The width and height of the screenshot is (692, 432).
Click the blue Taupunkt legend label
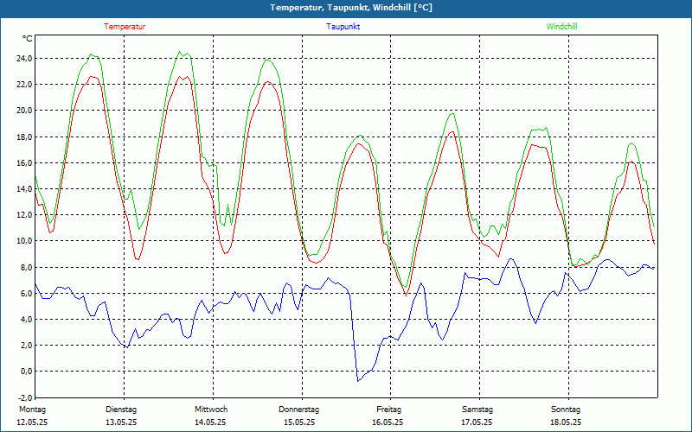tap(343, 27)
